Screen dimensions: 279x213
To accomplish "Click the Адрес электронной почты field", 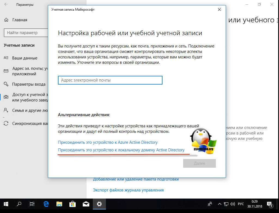I will pyautogui.click(x=110, y=80).
